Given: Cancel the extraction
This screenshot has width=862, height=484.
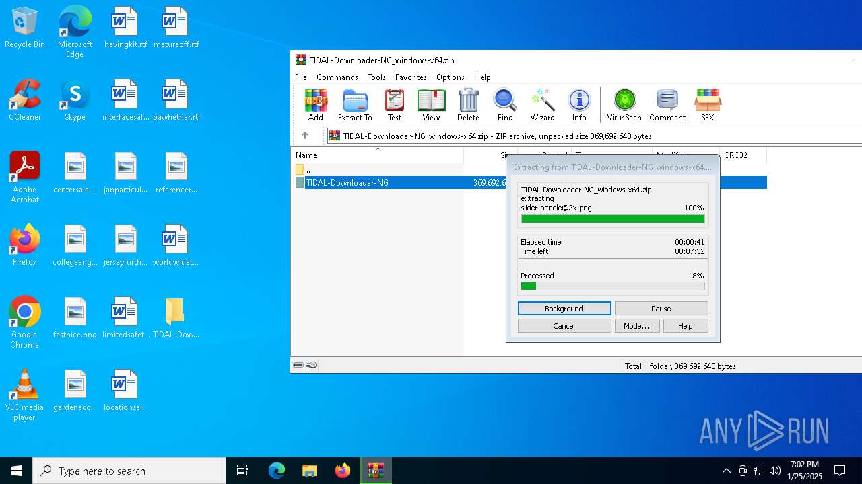Looking at the screenshot, I should [564, 325].
